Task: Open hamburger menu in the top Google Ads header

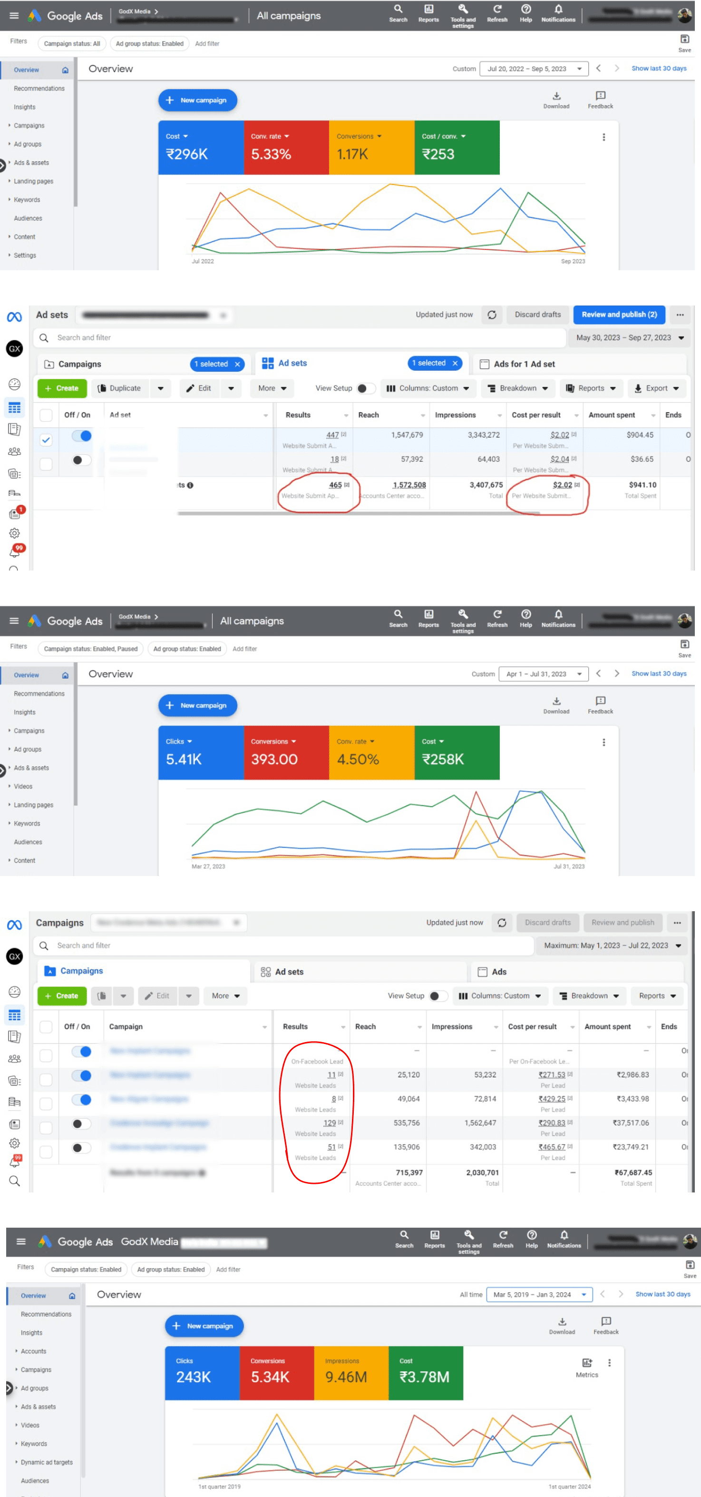Action: coord(14,16)
